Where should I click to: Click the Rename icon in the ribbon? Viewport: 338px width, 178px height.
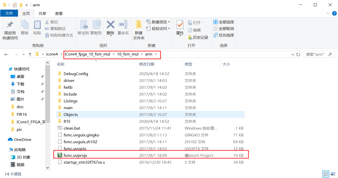[x=123, y=25]
